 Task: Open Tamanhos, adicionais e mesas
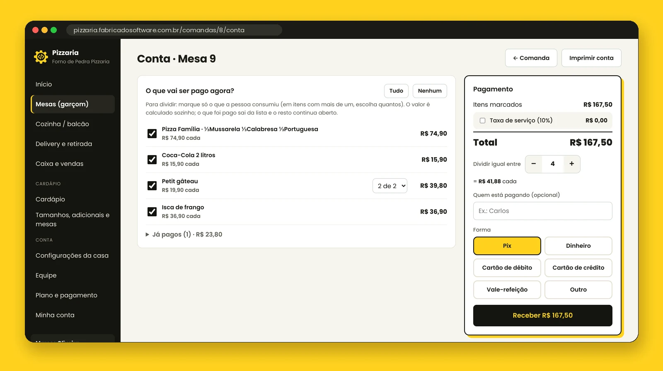[x=73, y=220]
